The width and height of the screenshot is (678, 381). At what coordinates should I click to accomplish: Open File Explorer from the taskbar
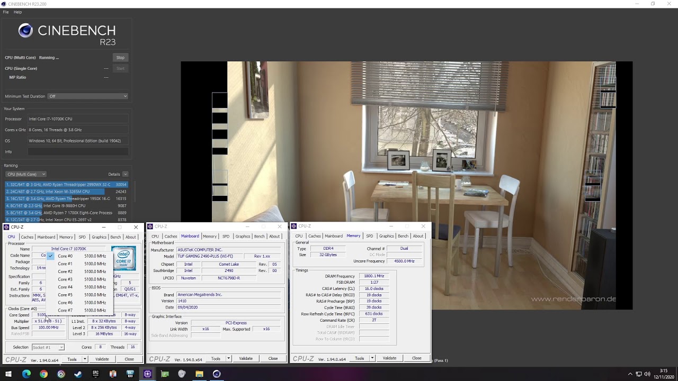pyautogui.click(x=199, y=374)
